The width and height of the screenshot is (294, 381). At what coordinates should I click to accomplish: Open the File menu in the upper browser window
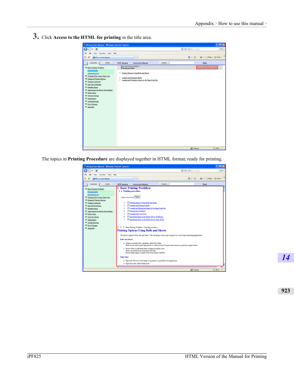coord(85,53)
